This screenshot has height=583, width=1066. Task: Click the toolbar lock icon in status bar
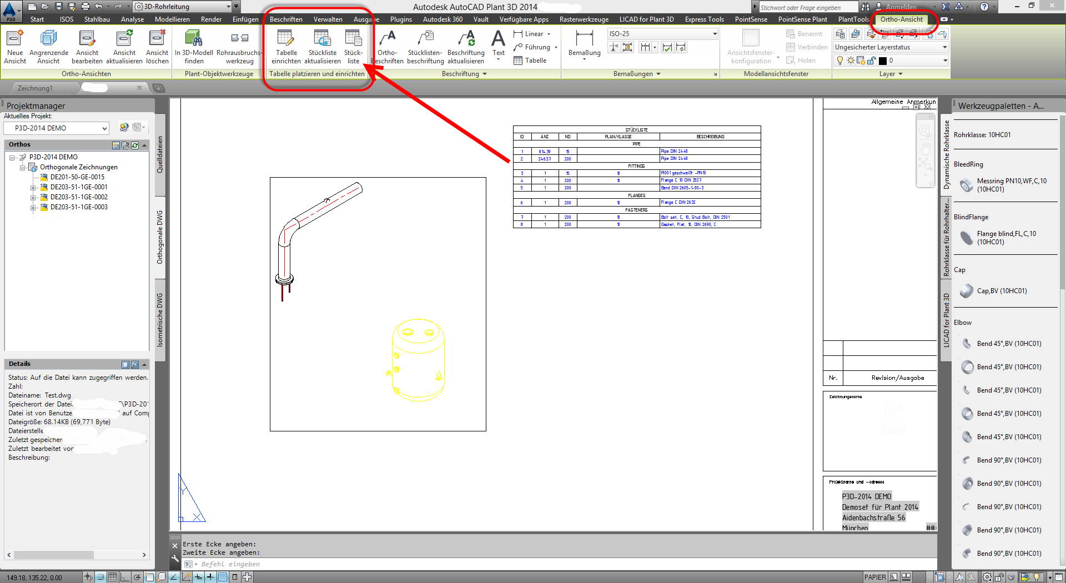point(999,577)
